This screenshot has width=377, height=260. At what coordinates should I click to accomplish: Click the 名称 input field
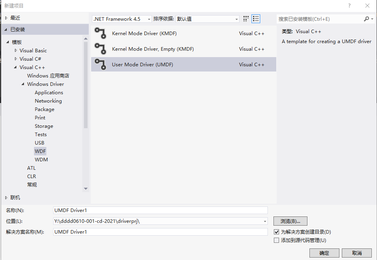point(160,210)
